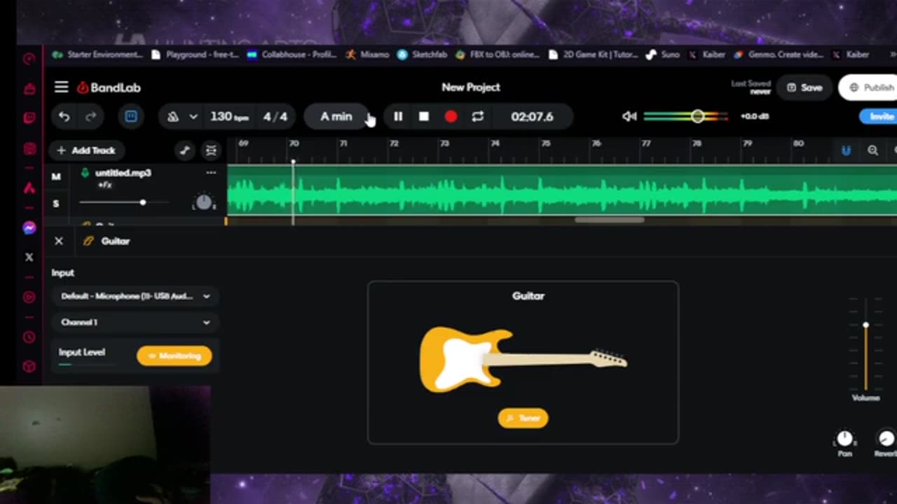
Task: Open the Collabhouse bookmark
Action: pyautogui.click(x=292, y=55)
